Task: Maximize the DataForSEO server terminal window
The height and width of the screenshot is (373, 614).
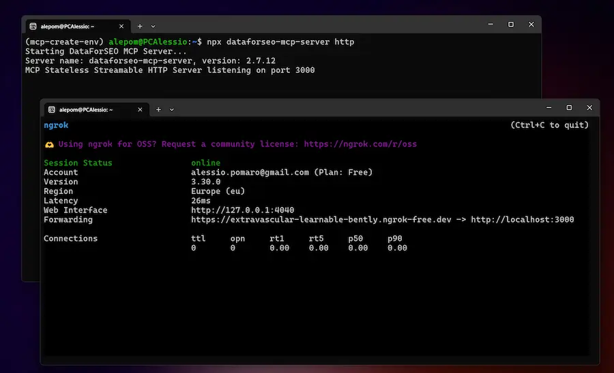Action: pos(511,25)
